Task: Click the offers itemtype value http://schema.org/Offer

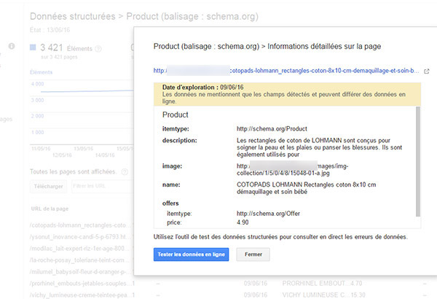Action: click(268, 214)
